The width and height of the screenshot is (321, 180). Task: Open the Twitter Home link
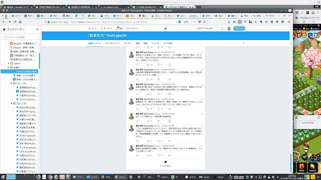tap(92, 28)
